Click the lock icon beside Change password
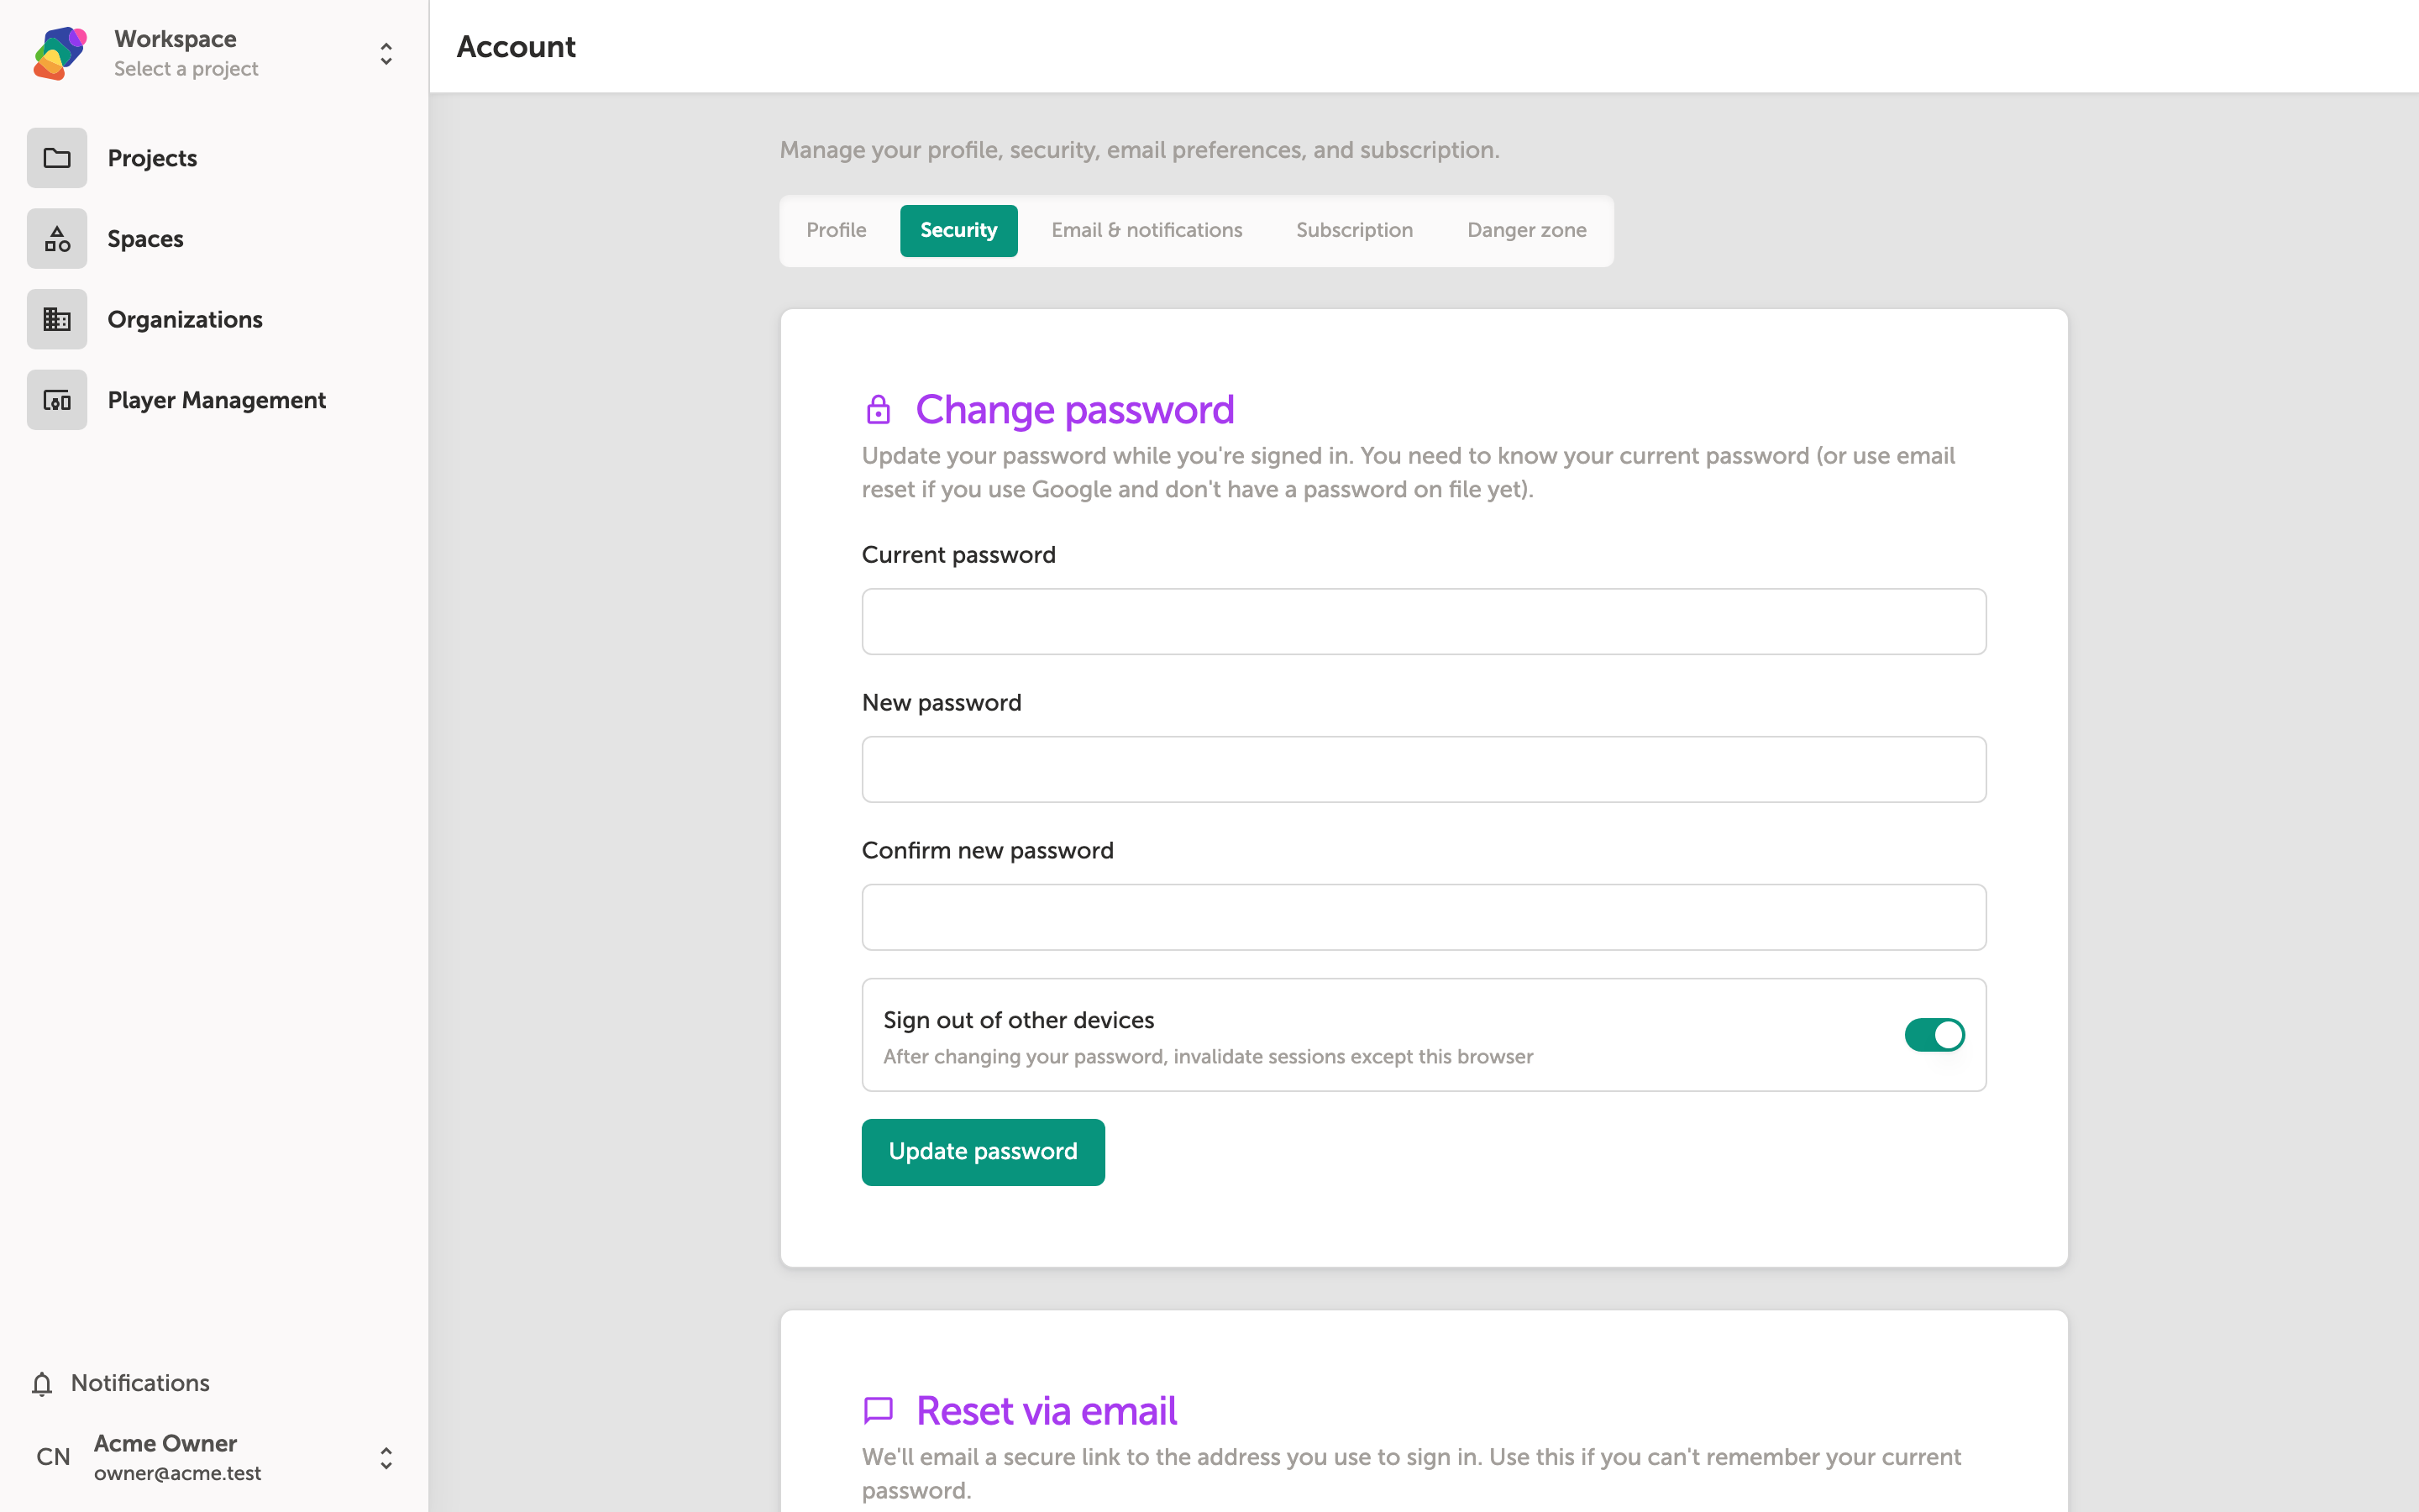The width and height of the screenshot is (2419, 1512). click(x=878, y=410)
